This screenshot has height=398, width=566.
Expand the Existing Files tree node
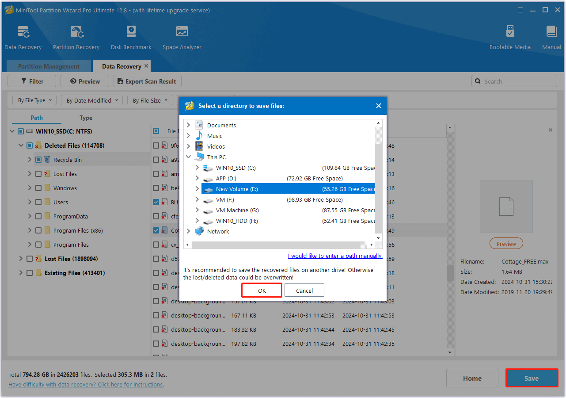click(x=21, y=273)
